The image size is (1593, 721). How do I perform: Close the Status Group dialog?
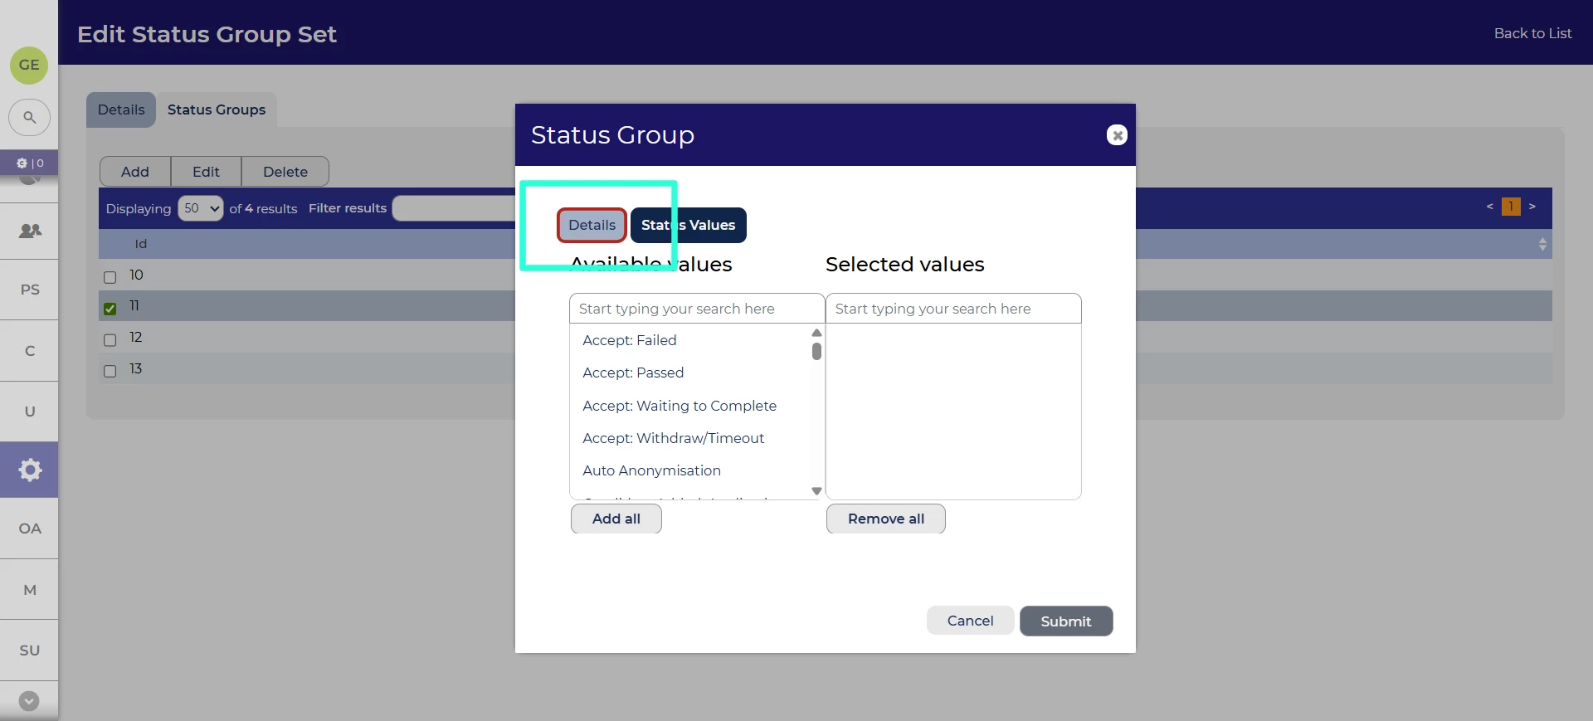(x=1117, y=135)
